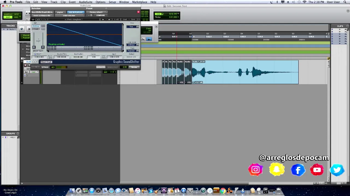Toggle the Pre-roll setting
The height and width of the screenshot is (196, 350).
click(26, 35)
